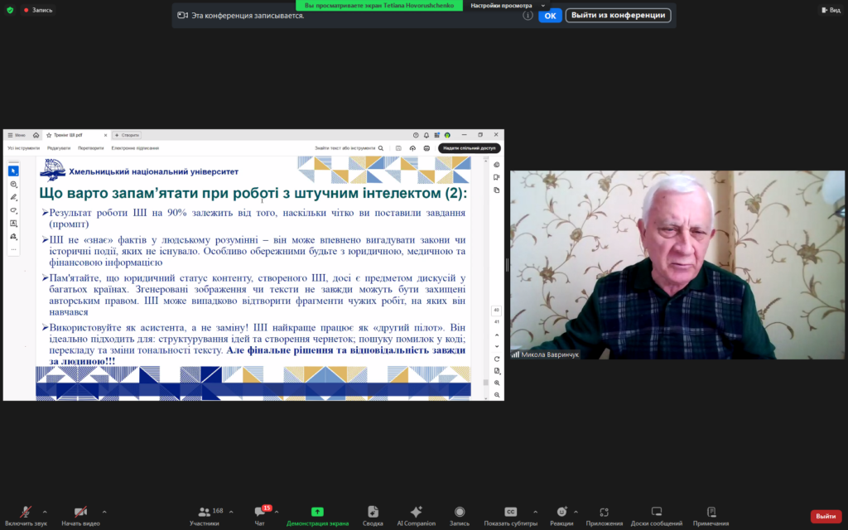Open the Вид layout menu
The image size is (848, 530).
830,10
